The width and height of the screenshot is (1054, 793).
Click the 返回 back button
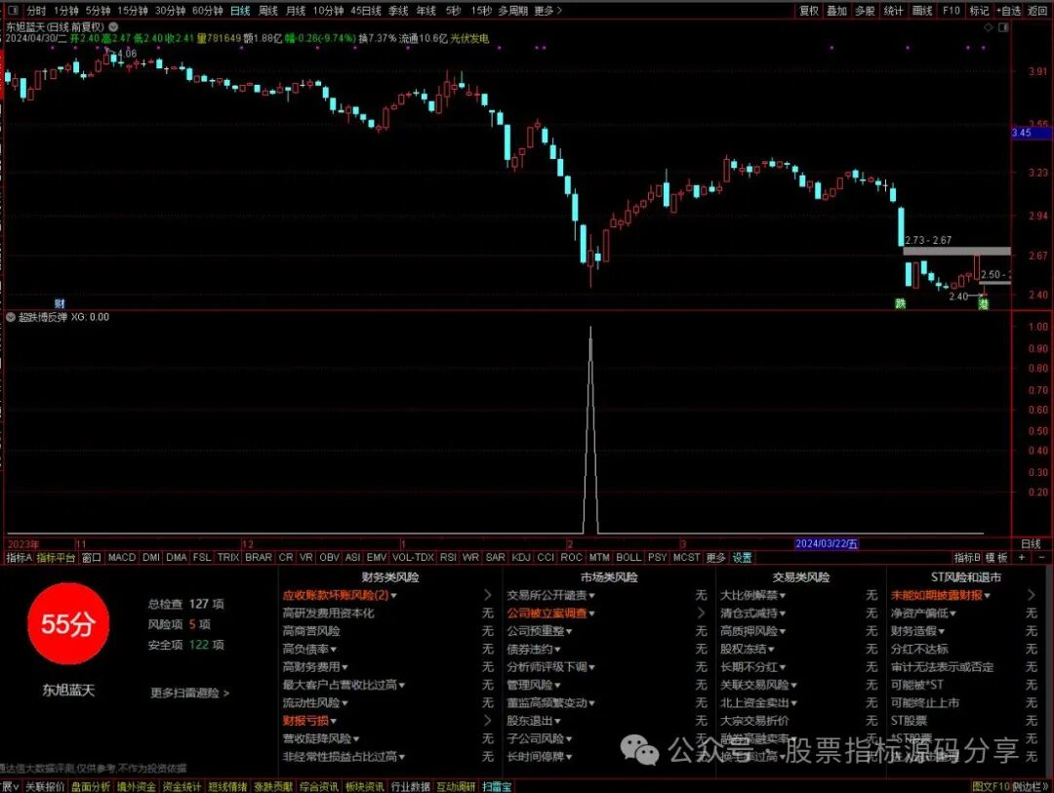point(1037,11)
